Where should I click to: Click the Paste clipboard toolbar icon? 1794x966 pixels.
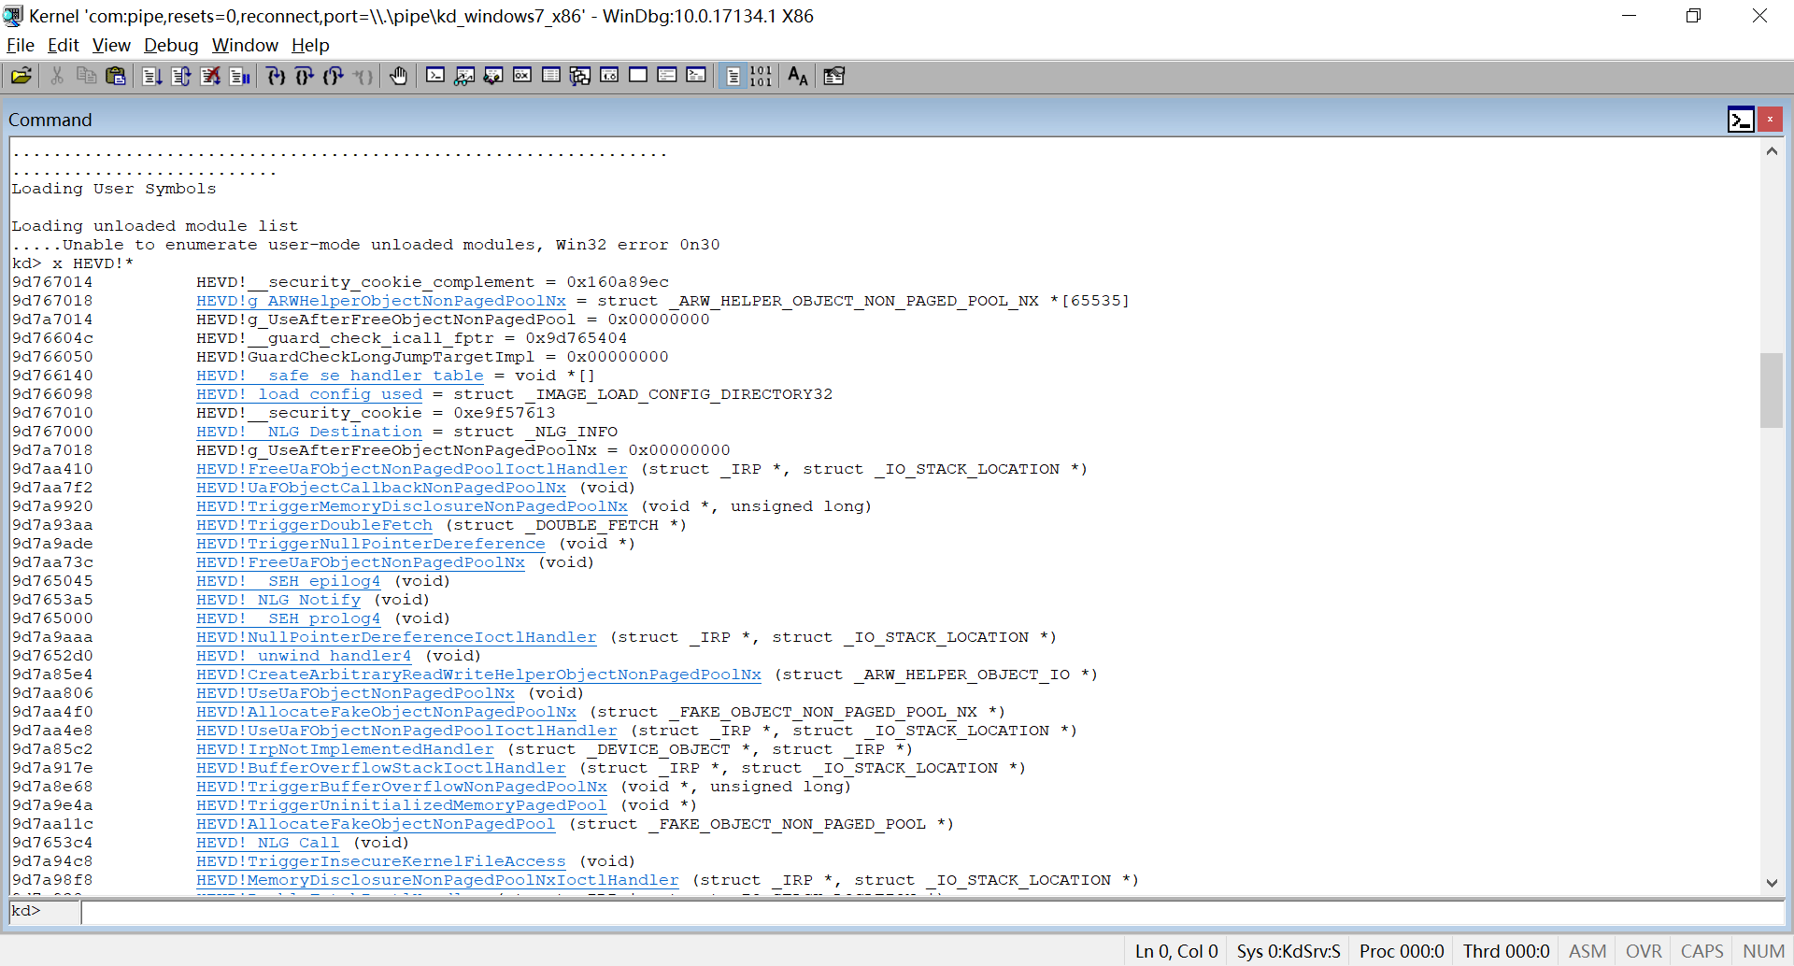[x=115, y=77]
